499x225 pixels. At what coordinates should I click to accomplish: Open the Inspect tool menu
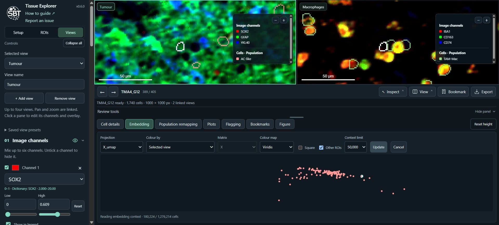click(393, 92)
